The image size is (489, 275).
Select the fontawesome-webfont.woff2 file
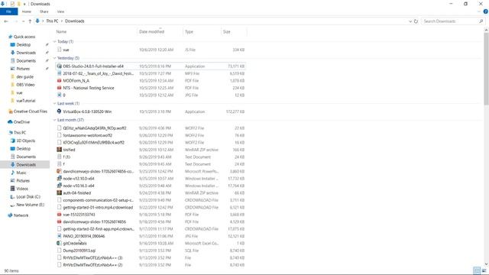pos(88,135)
